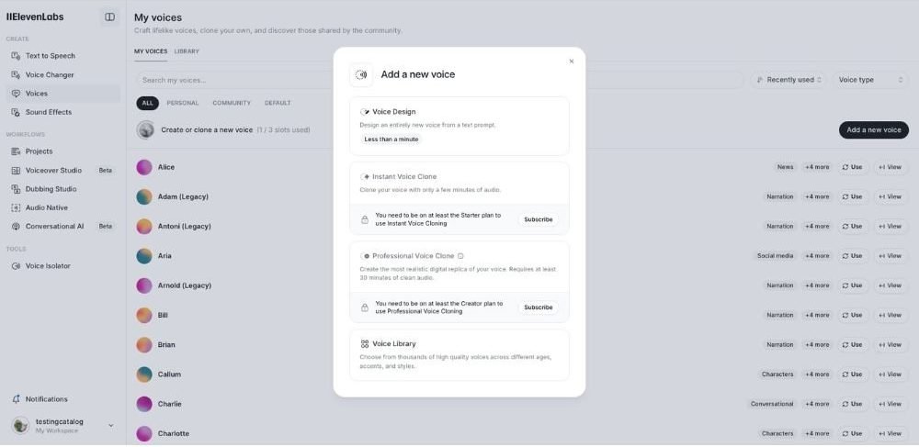Image resolution: width=919 pixels, height=447 pixels.
Task: Expand the testingcatalog workspace menu
Action: pos(111,425)
